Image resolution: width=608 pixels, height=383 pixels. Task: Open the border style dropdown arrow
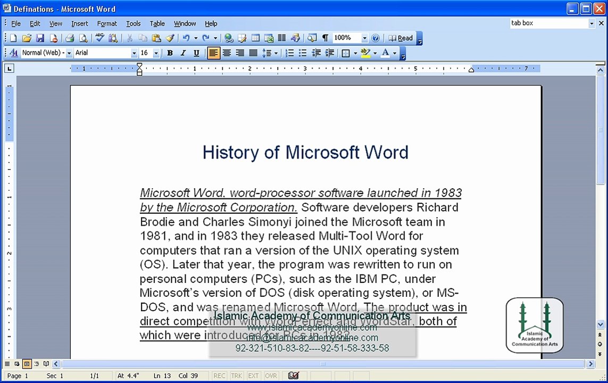point(355,53)
